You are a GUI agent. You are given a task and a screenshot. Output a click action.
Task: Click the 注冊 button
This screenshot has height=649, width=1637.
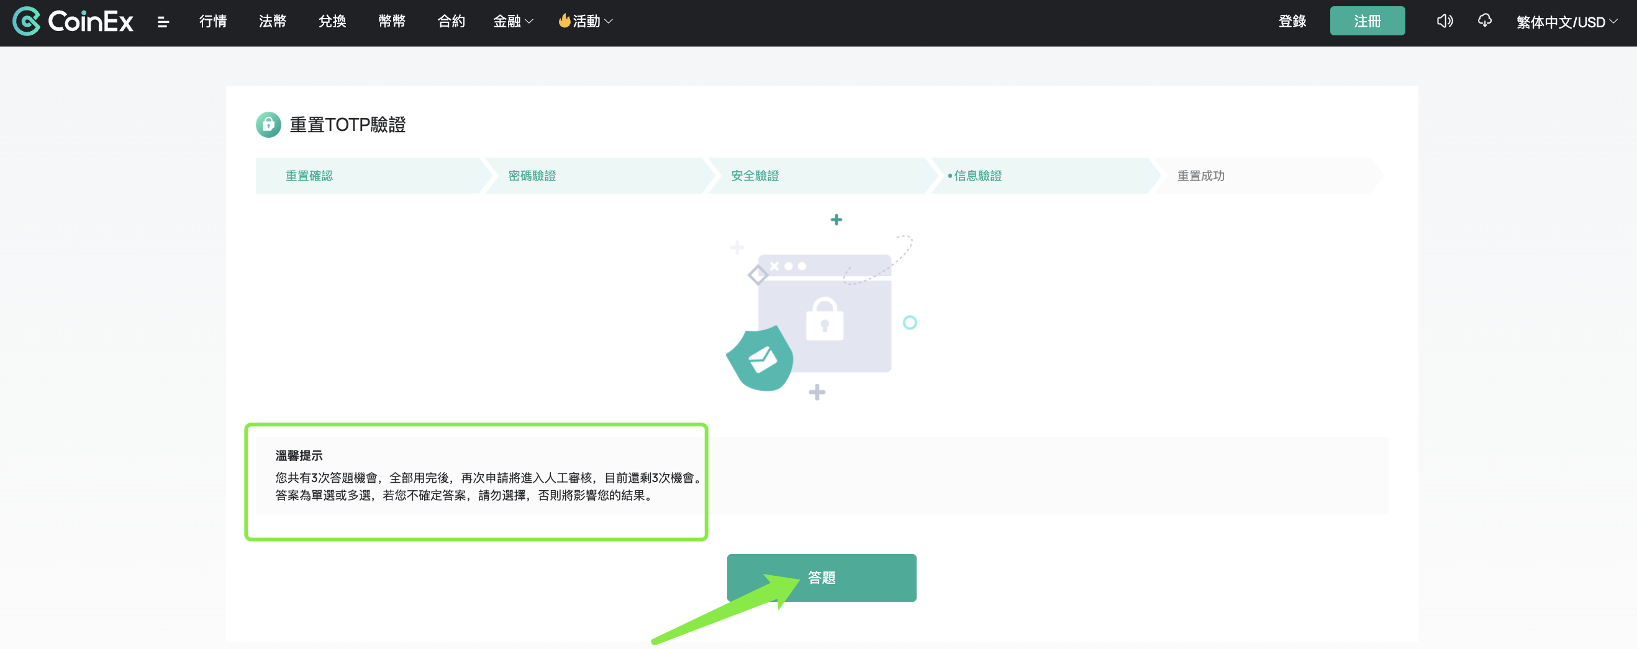[1367, 22]
